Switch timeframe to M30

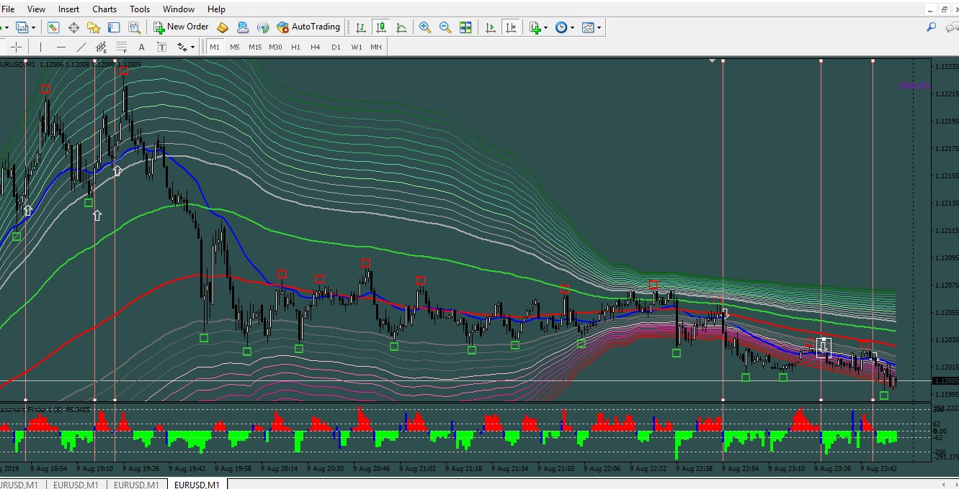coord(275,47)
